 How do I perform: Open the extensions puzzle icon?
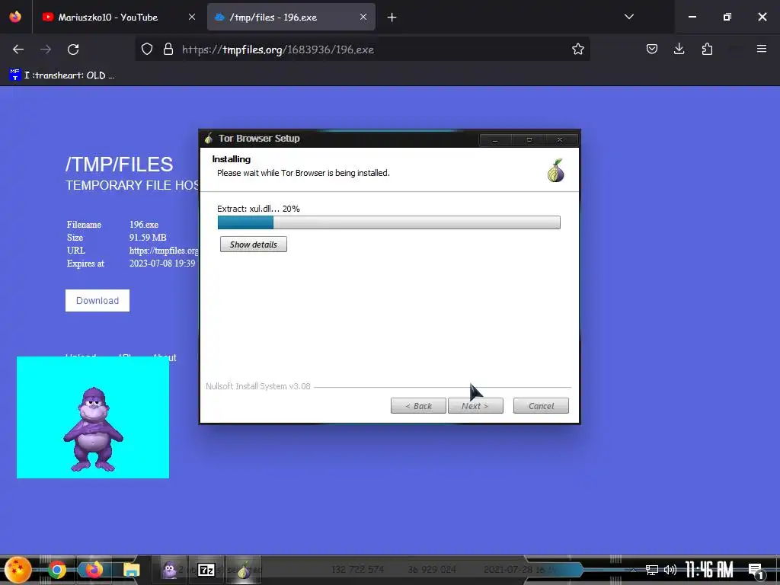pos(707,49)
